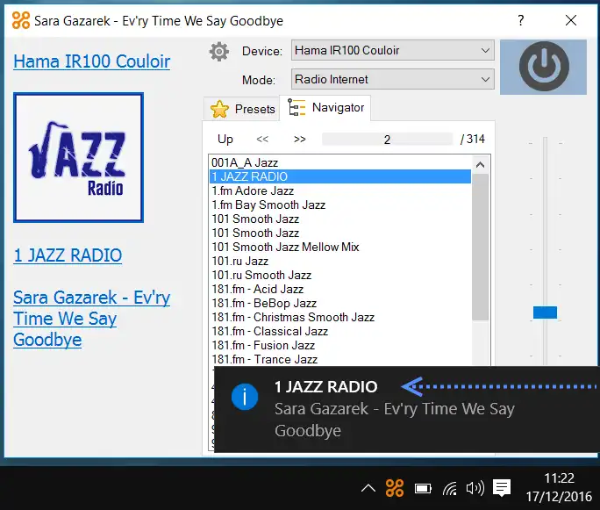This screenshot has height=510, width=600.
Task: Select 181.fm - BeBop Jazz
Action: pyautogui.click(x=340, y=303)
